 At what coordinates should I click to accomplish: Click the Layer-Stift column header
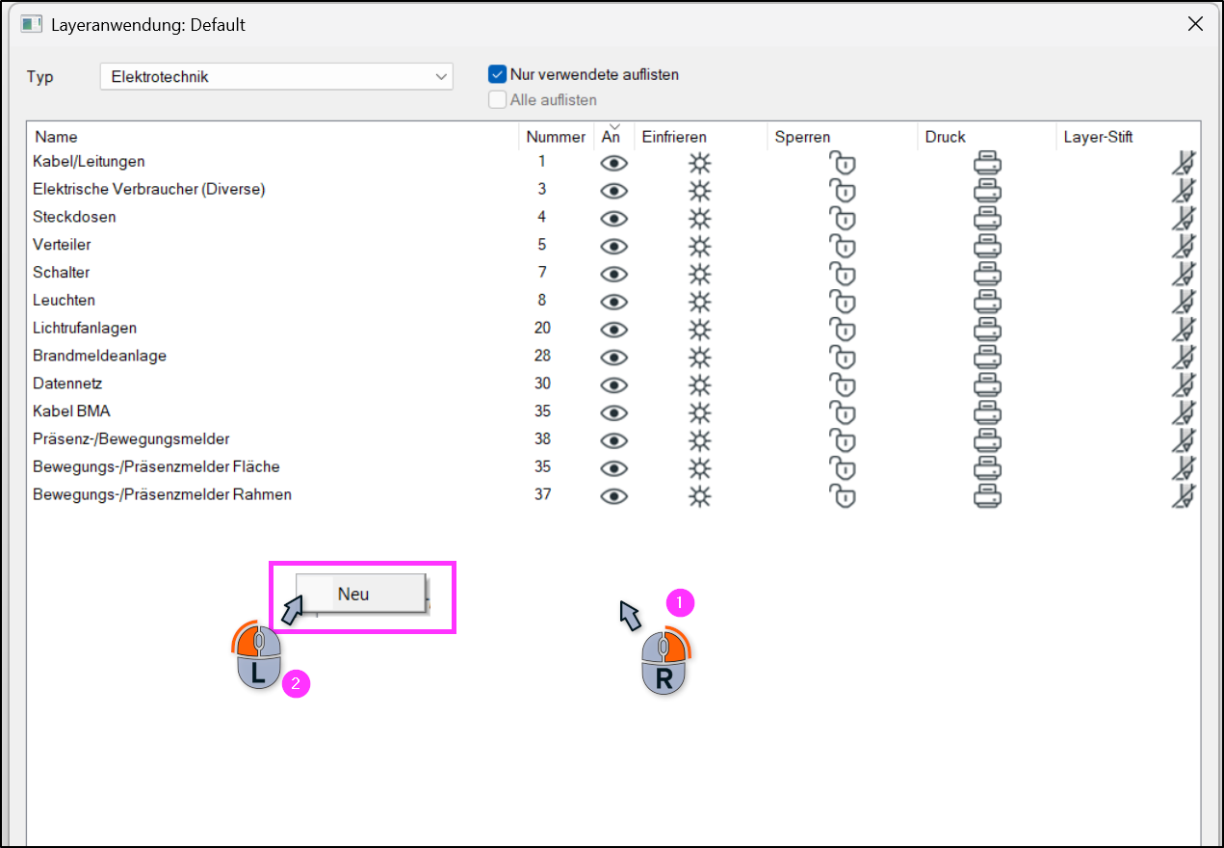1128,137
